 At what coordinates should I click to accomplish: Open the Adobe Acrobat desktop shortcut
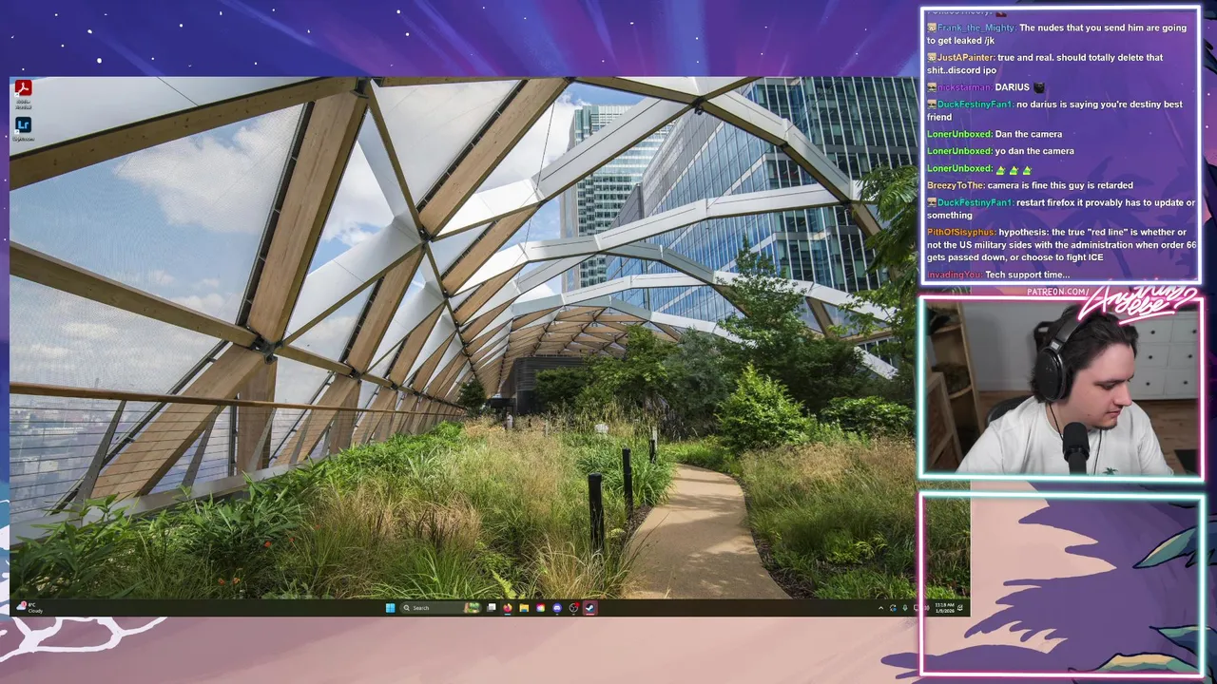point(23,93)
